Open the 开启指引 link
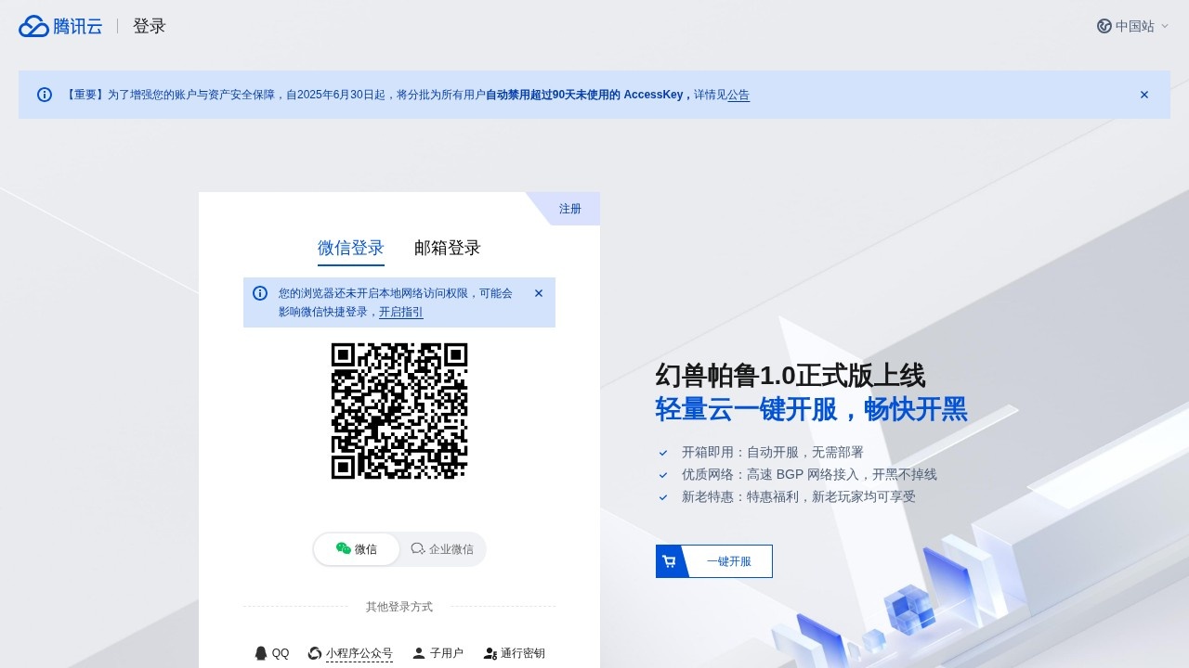The image size is (1189, 668). pos(401,312)
